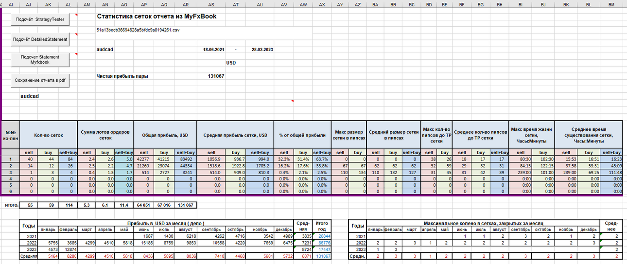Select the USD currency cell below the dates

tap(231, 63)
